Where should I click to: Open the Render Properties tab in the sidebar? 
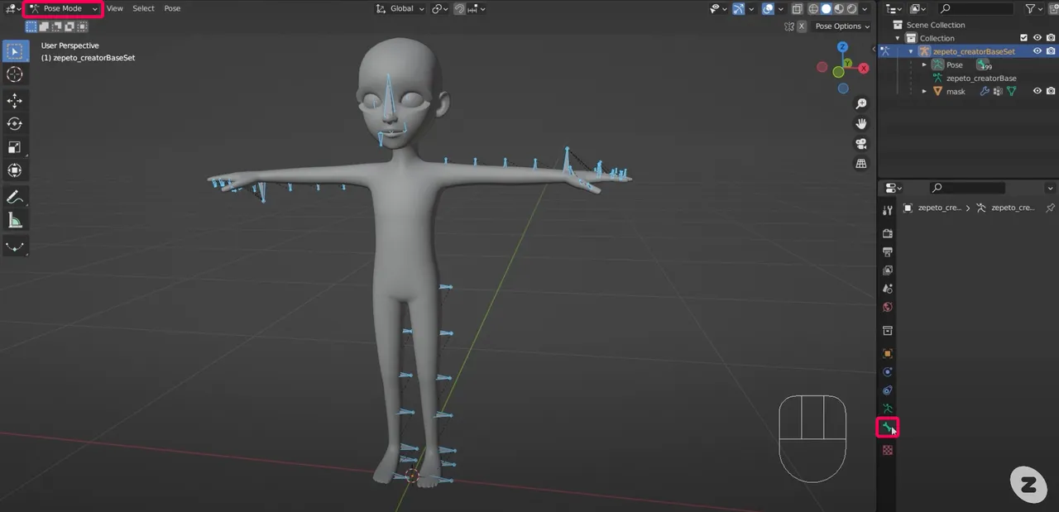pyautogui.click(x=887, y=232)
